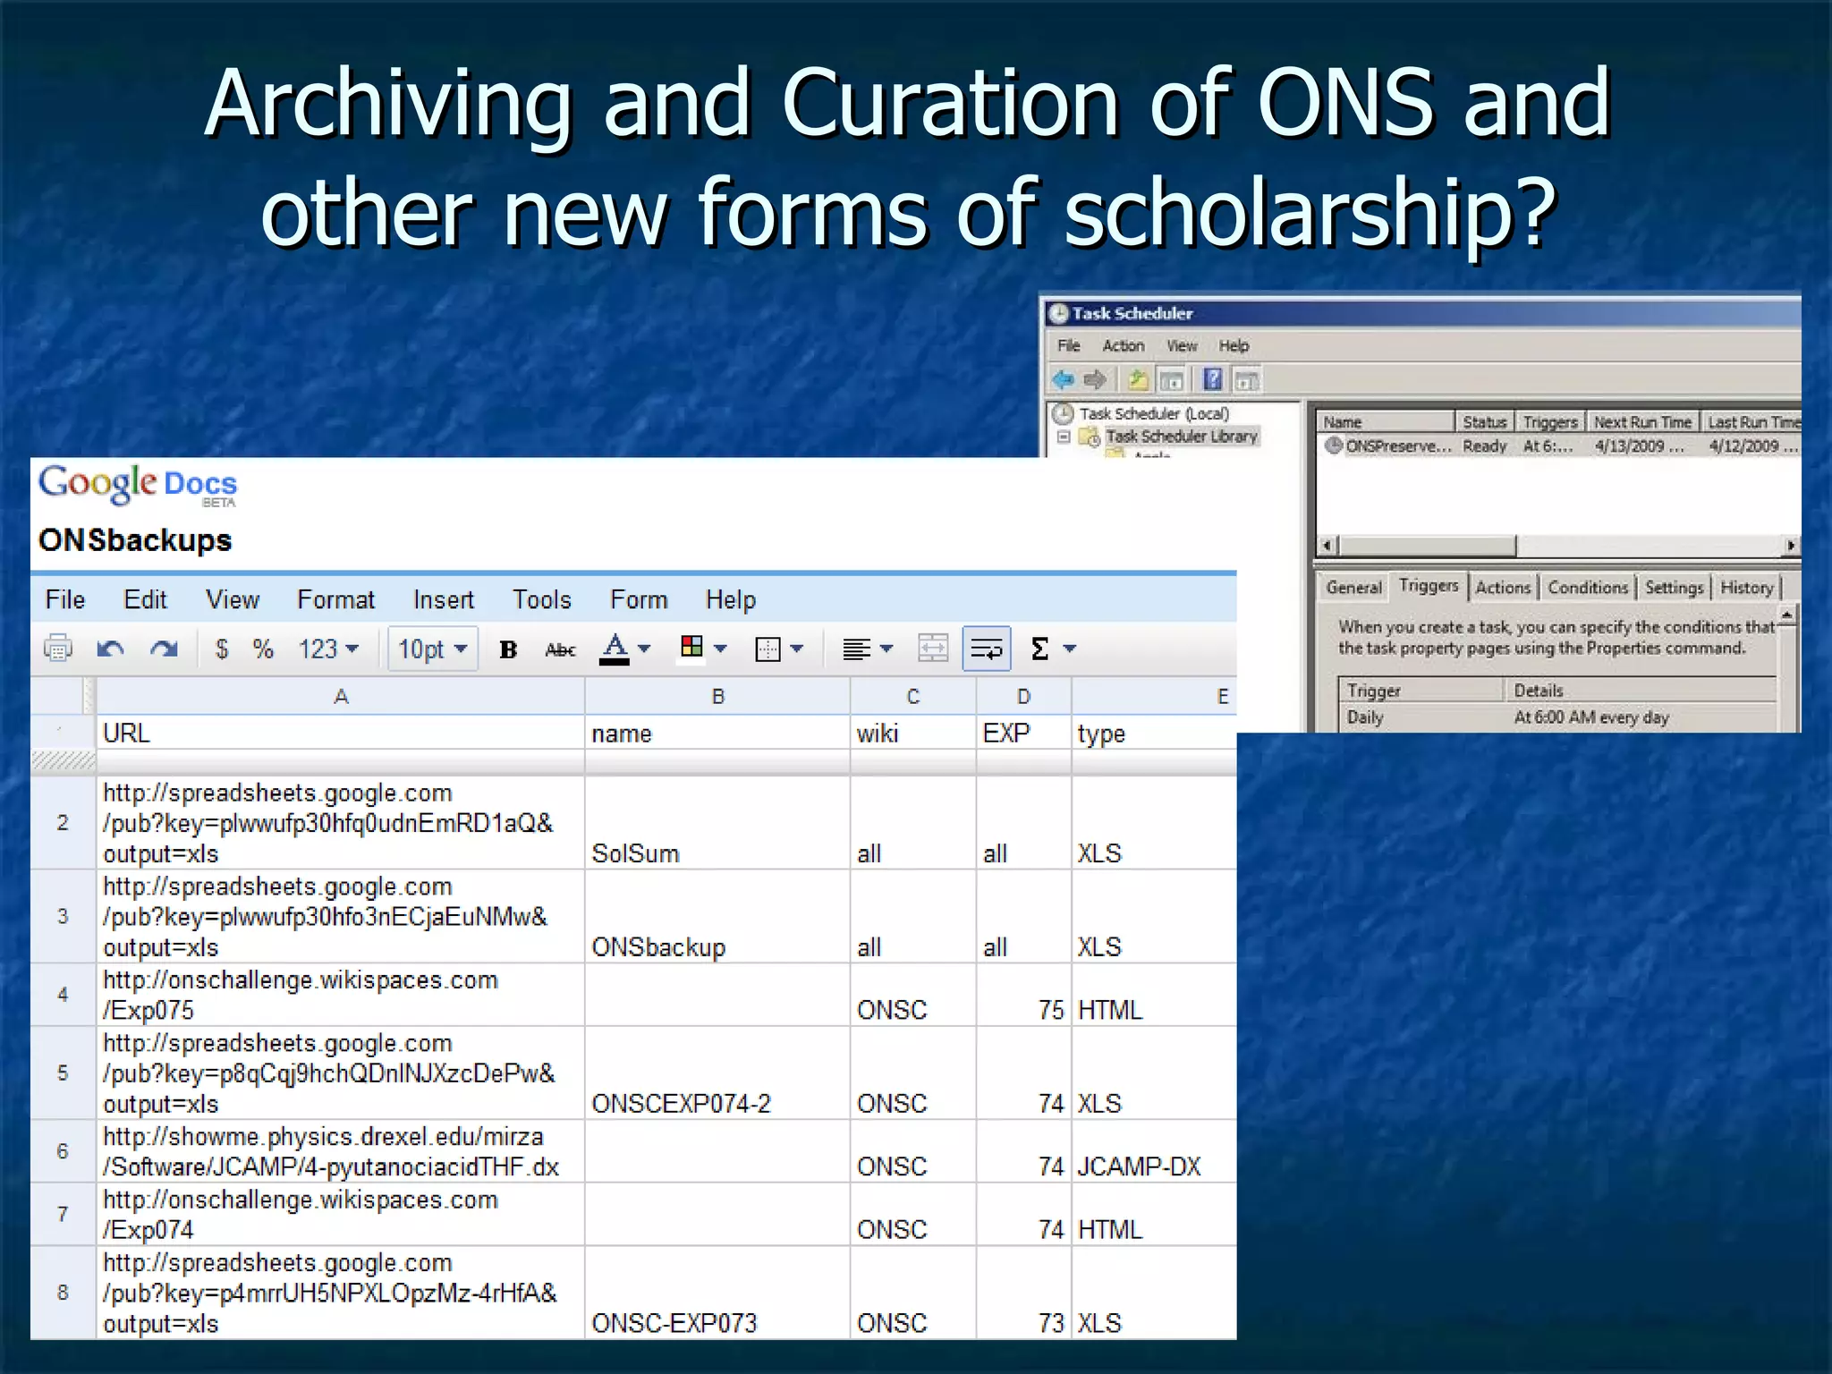1832x1374 pixels.
Task: Click the SolSum name cell
Action: tap(717, 822)
